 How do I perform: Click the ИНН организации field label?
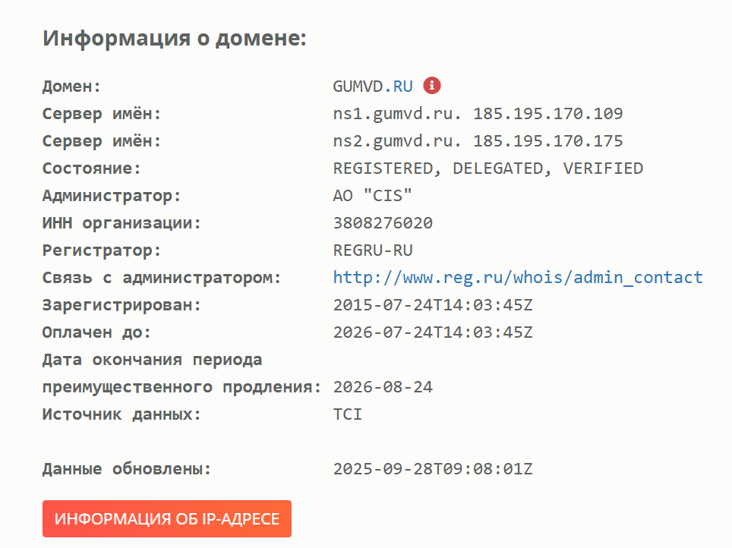tap(121, 223)
